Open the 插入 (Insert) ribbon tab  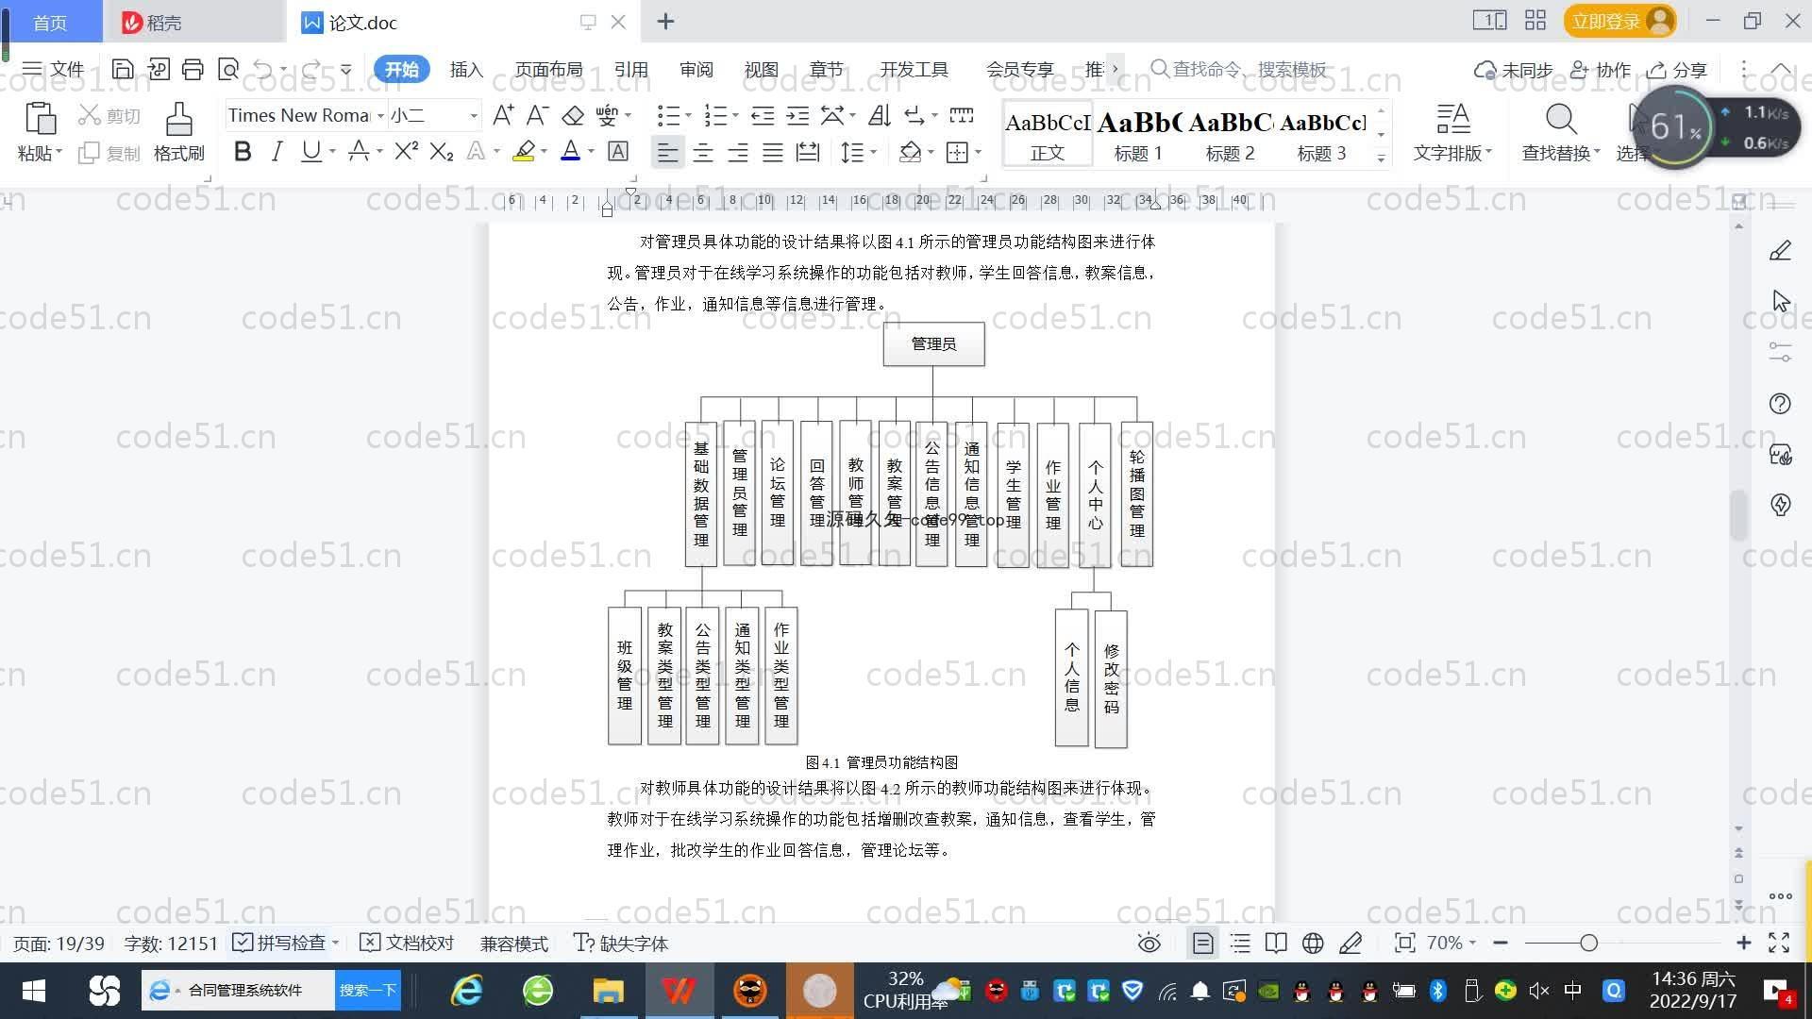pos(465,70)
